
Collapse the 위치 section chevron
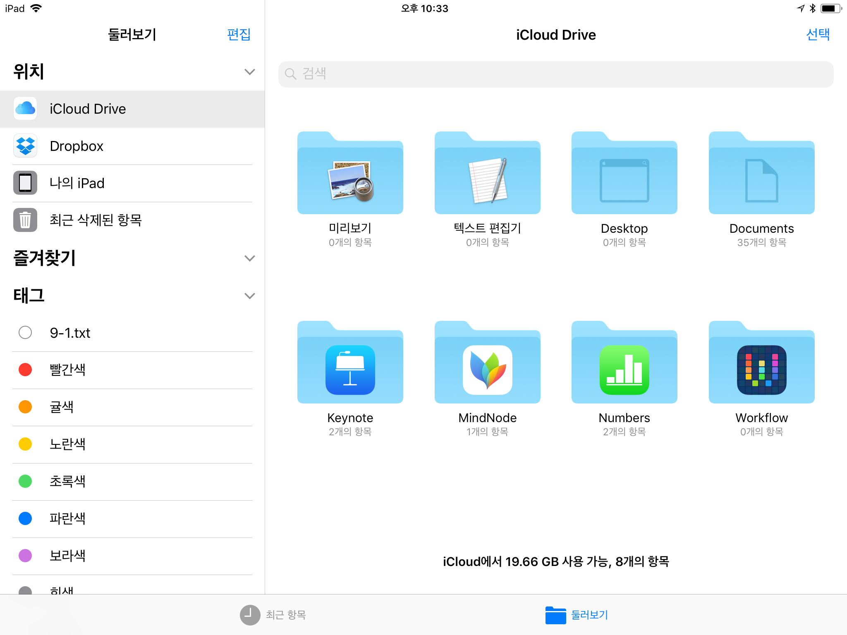coord(249,72)
